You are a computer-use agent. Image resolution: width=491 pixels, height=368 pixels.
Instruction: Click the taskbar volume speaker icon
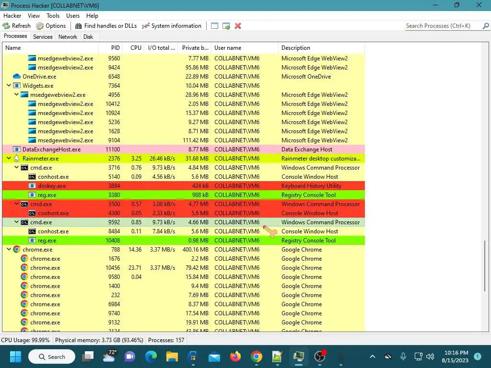pyautogui.click(x=430, y=356)
